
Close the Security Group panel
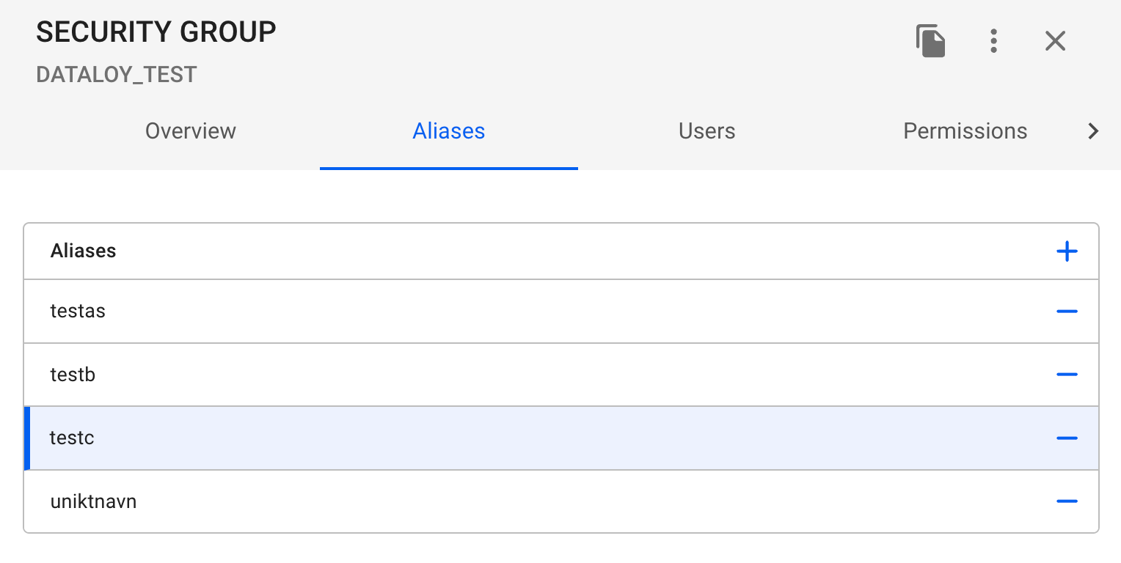click(1055, 41)
